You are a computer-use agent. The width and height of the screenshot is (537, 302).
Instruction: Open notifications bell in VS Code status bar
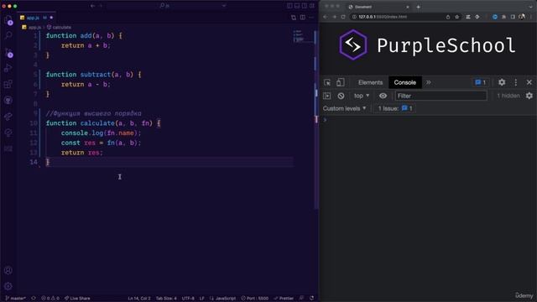coord(311,299)
